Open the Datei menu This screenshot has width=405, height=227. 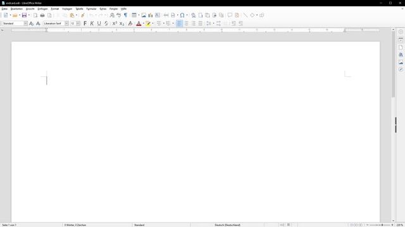[x=4, y=9]
